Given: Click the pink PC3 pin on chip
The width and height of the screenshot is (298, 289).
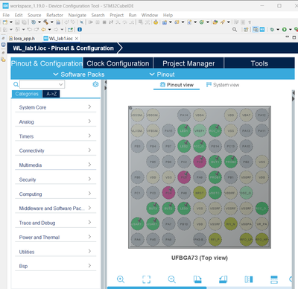Looking at the screenshot, I should 200,162.
